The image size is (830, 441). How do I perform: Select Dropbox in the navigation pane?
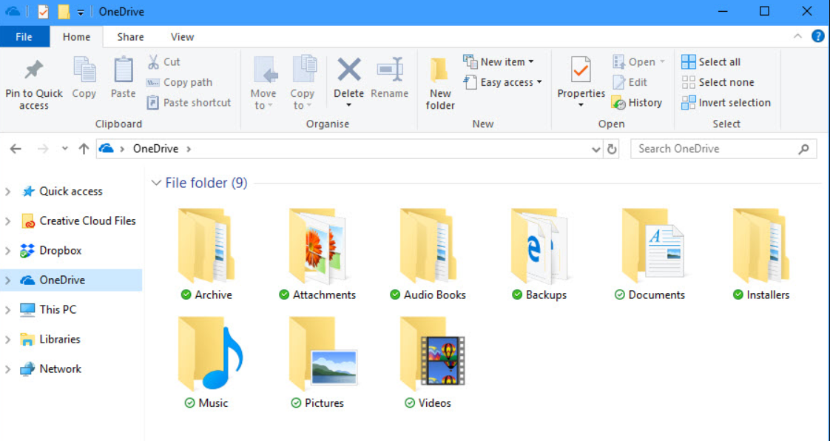60,251
